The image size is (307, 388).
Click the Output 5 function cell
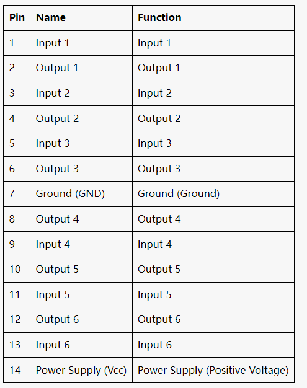coord(213,270)
